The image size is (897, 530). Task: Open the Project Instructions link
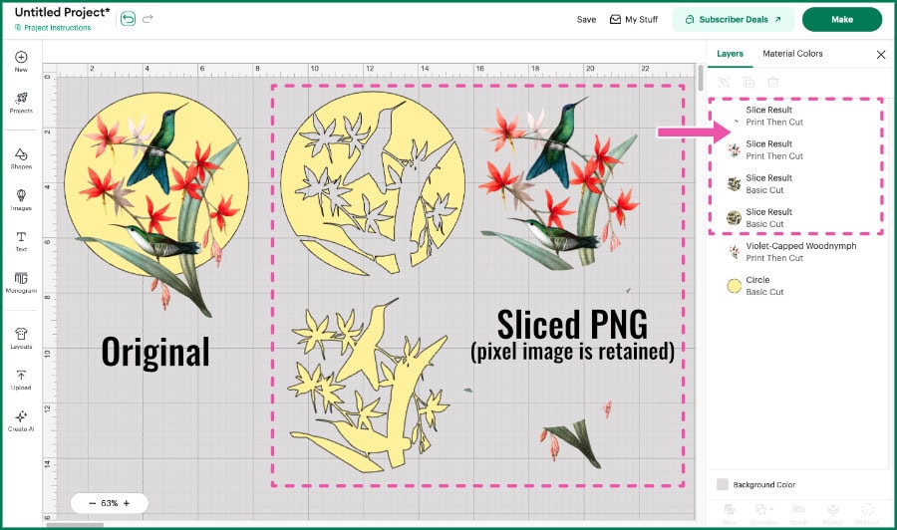[x=53, y=28]
